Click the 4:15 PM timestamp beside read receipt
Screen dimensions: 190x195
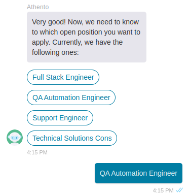click(163, 190)
